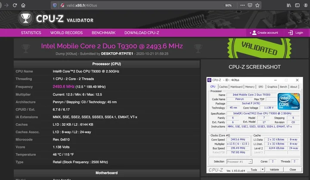This screenshot has height=180, width=310.
Task: Select the CPU tab in CPU-Z screenshot
Action: click(213, 87)
